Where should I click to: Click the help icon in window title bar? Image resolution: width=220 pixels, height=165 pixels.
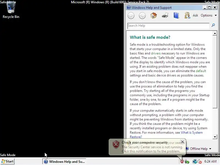coord(129,8)
